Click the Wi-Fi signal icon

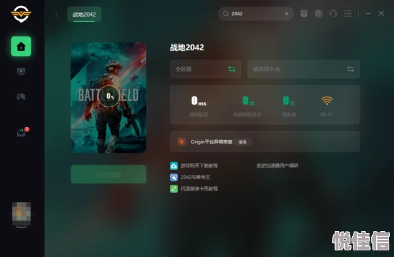[326, 101]
